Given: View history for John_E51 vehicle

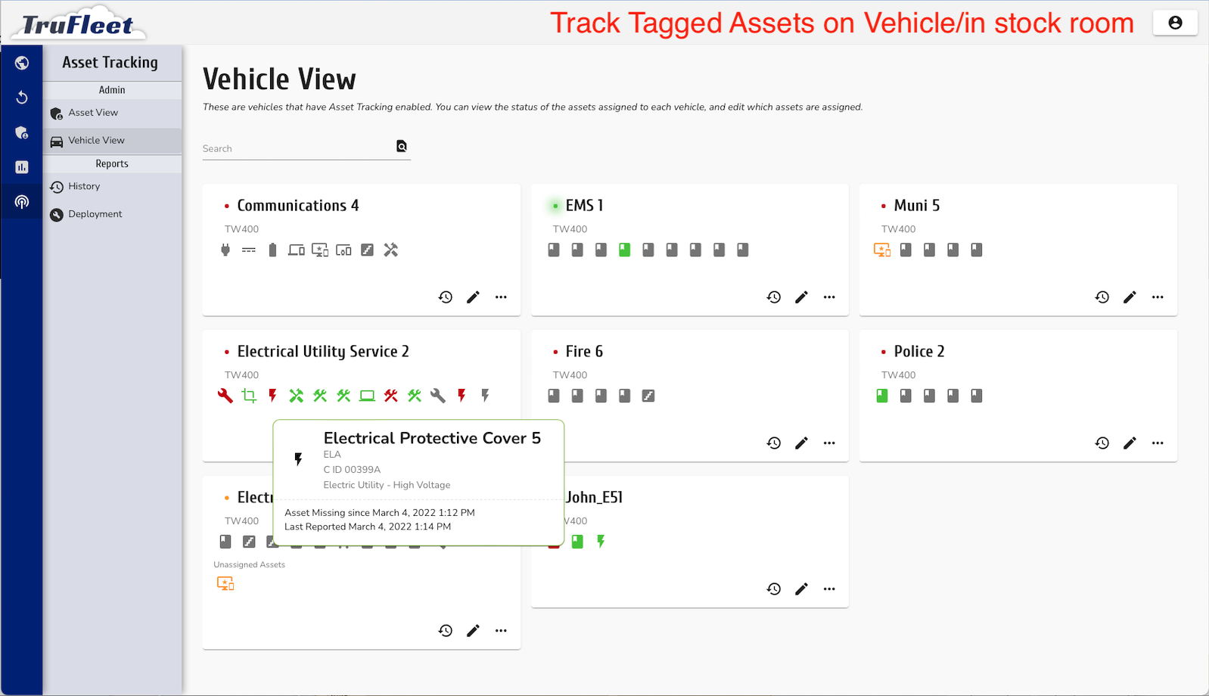Looking at the screenshot, I should (x=774, y=589).
